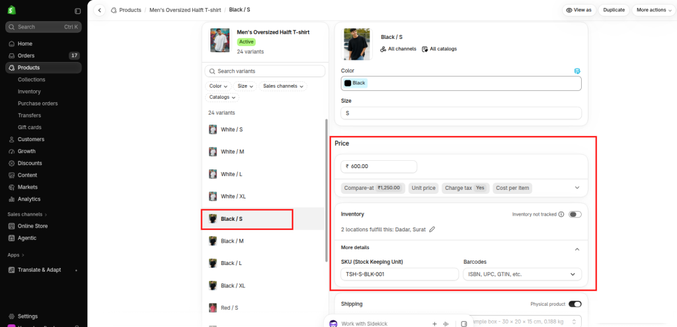677x327 pixels.
Task: Open the Catalogs filter dropdown
Action: click(222, 97)
